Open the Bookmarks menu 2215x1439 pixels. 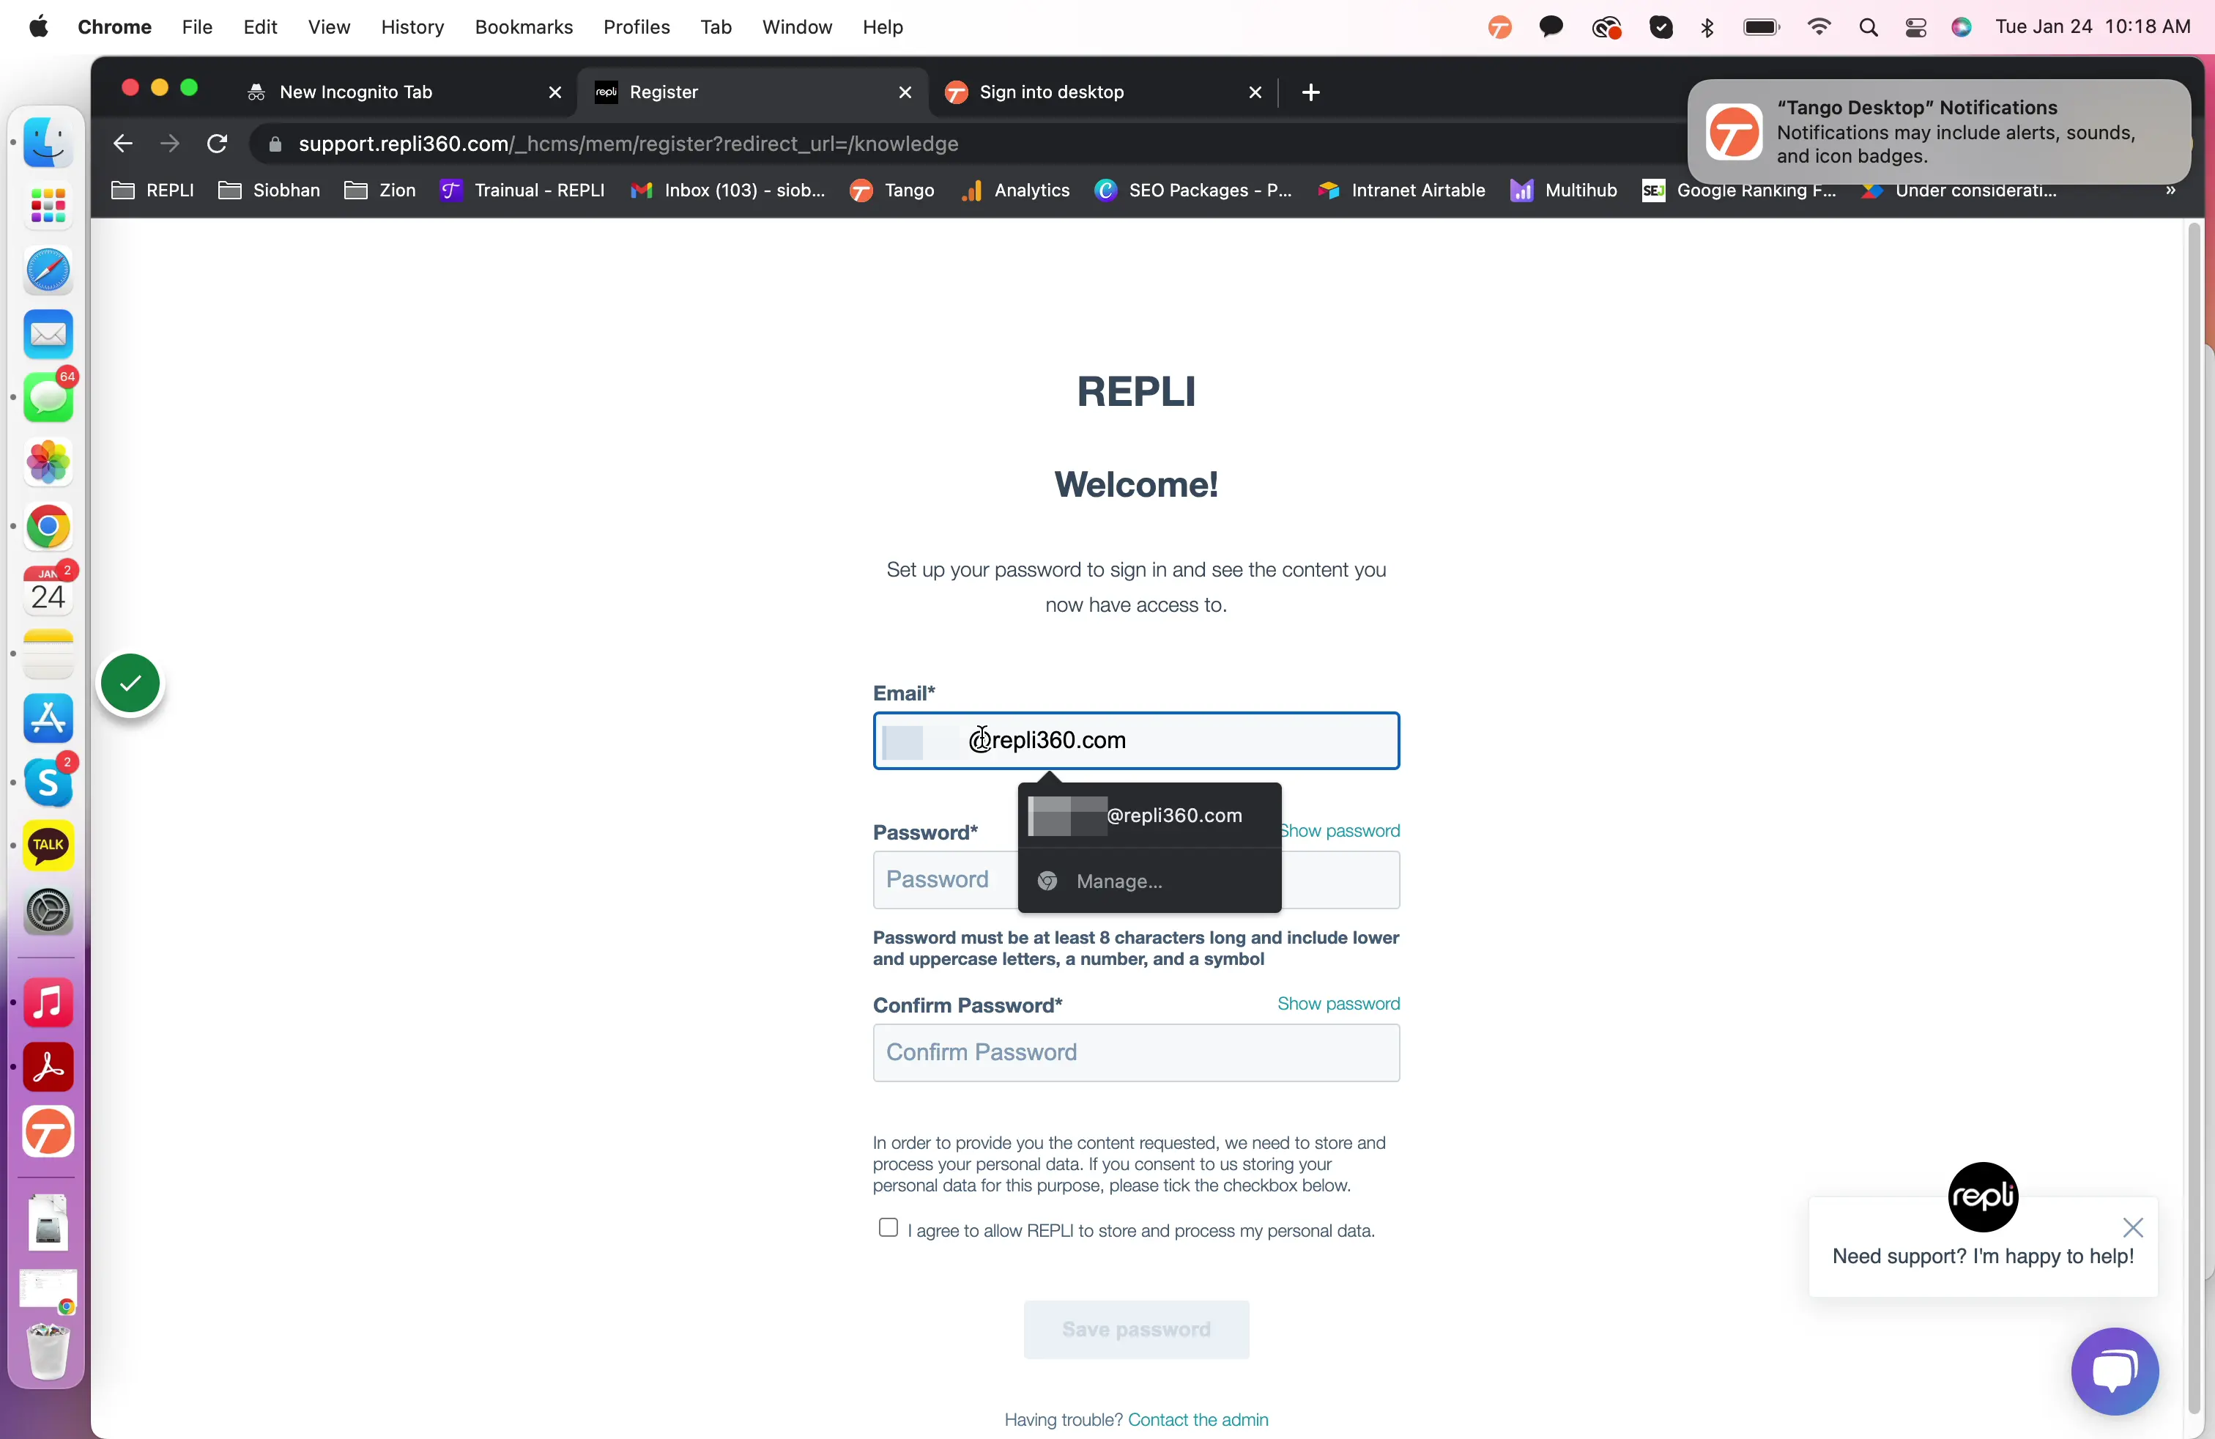(524, 27)
